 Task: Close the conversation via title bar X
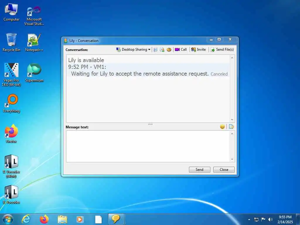(230, 40)
